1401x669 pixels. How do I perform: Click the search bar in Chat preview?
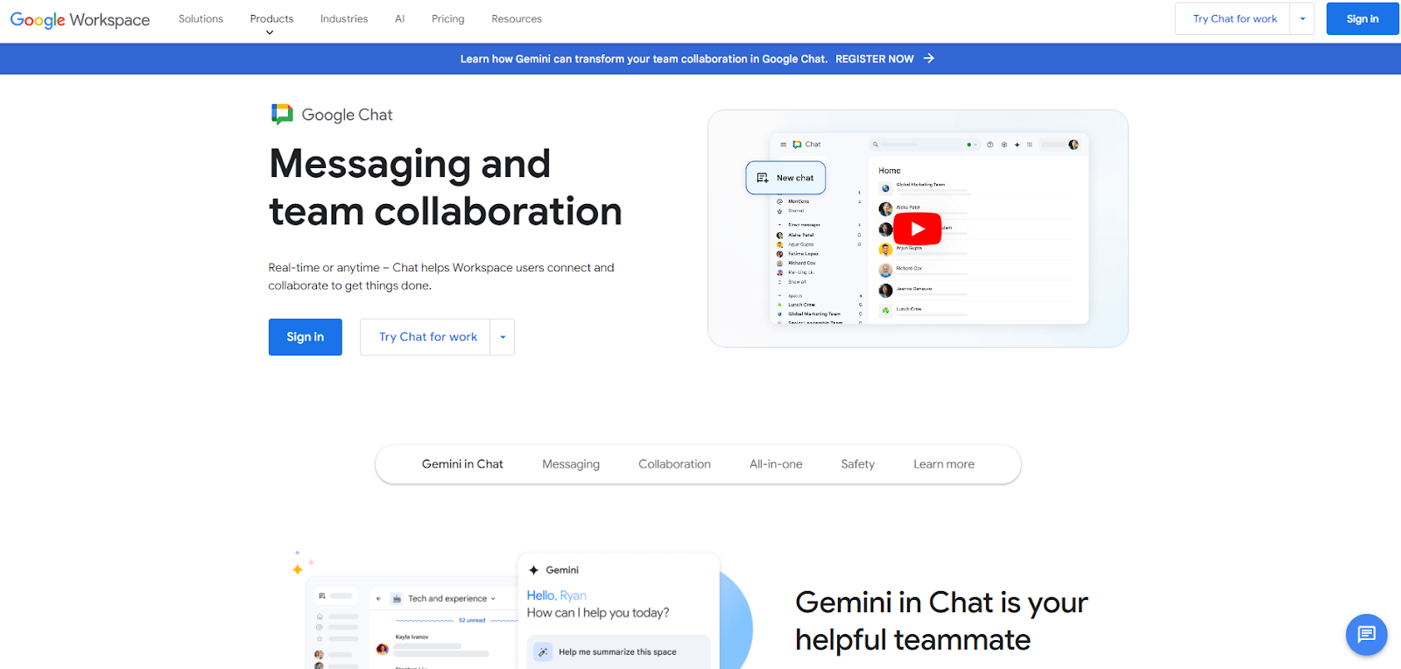(918, 144)
